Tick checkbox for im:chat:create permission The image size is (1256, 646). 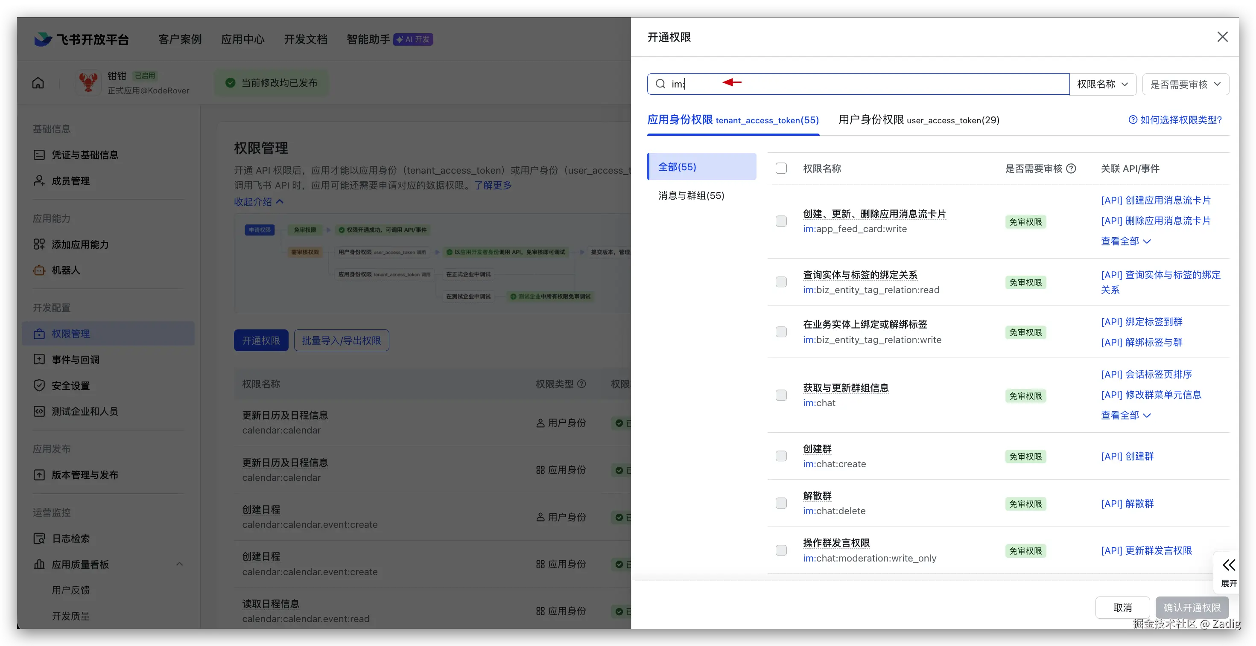(x=781, y=456)
